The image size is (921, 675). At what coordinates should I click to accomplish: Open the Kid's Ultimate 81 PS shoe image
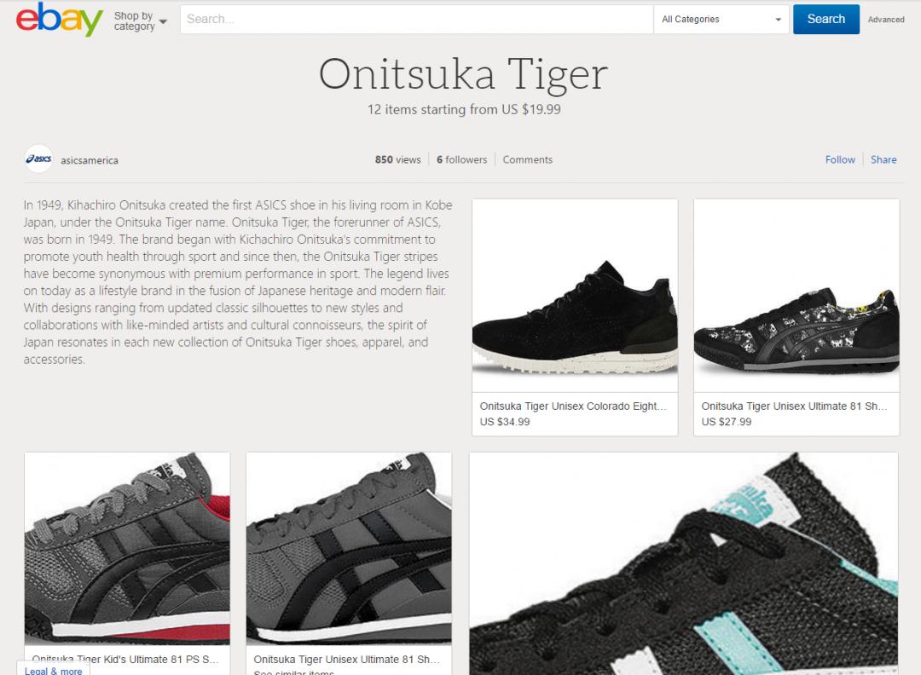coord(127,549)
